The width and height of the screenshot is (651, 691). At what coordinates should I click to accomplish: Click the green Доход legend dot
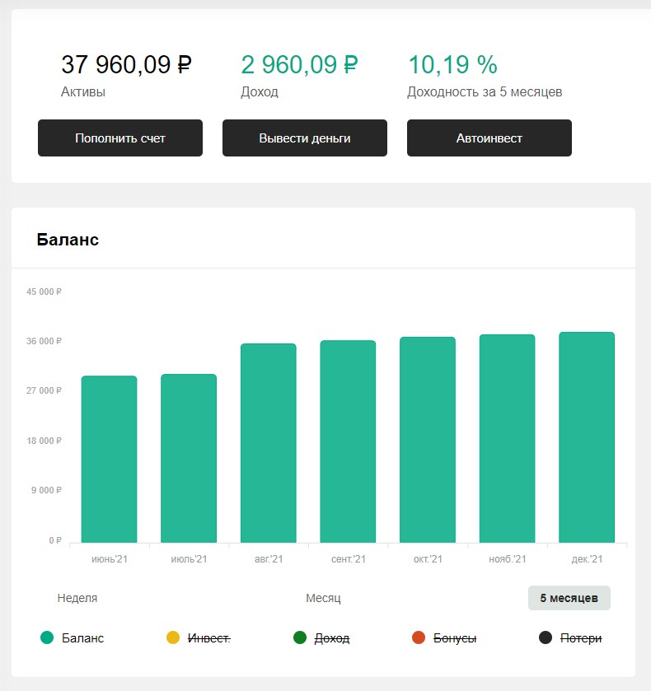click(x=300, y=637)
